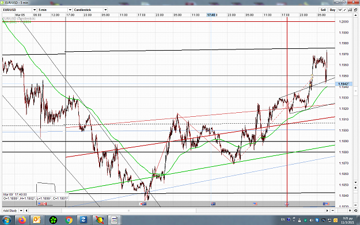Click the horizontal time scrollbar track
This screenshot has width=360, height=225.
click(x=177, y=211)
